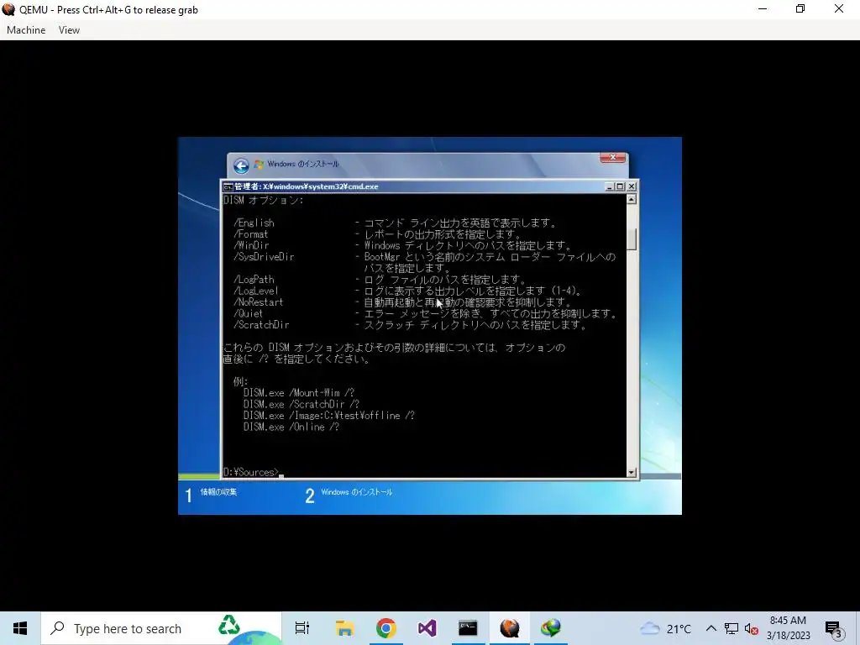Open the Windows Start menu
Image resolution: width=860 pixels, height=645 pixels.
click(20, 628)
